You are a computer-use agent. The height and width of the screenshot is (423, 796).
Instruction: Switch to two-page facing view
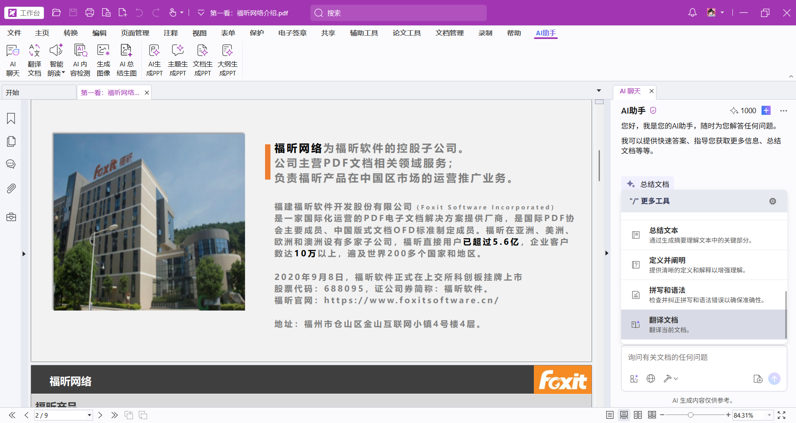coord(638,415)
